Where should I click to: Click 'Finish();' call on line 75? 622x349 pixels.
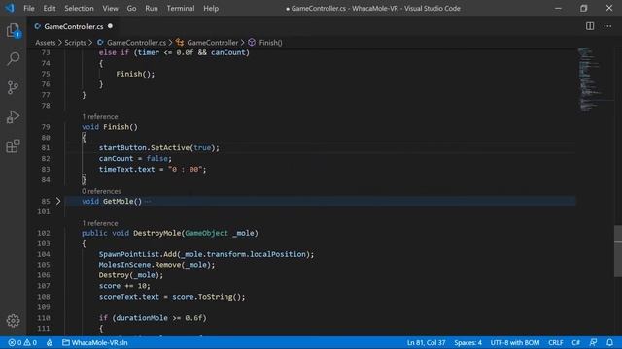(135, 74)
